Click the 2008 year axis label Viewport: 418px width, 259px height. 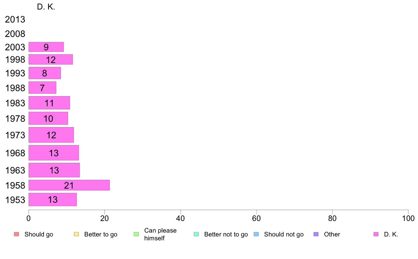click(x=15, y=34)
